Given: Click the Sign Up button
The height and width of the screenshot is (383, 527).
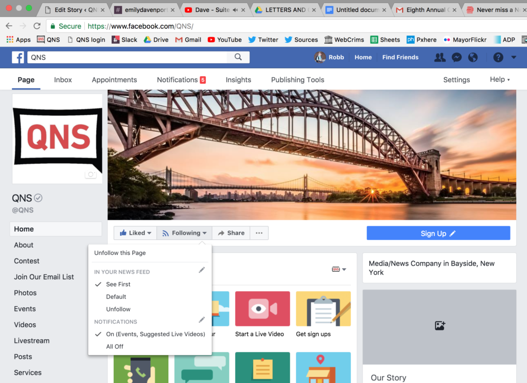Looking at the screenshot, I should click(x=438, y=233).
